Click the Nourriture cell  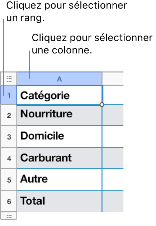(x=59, y=115)
